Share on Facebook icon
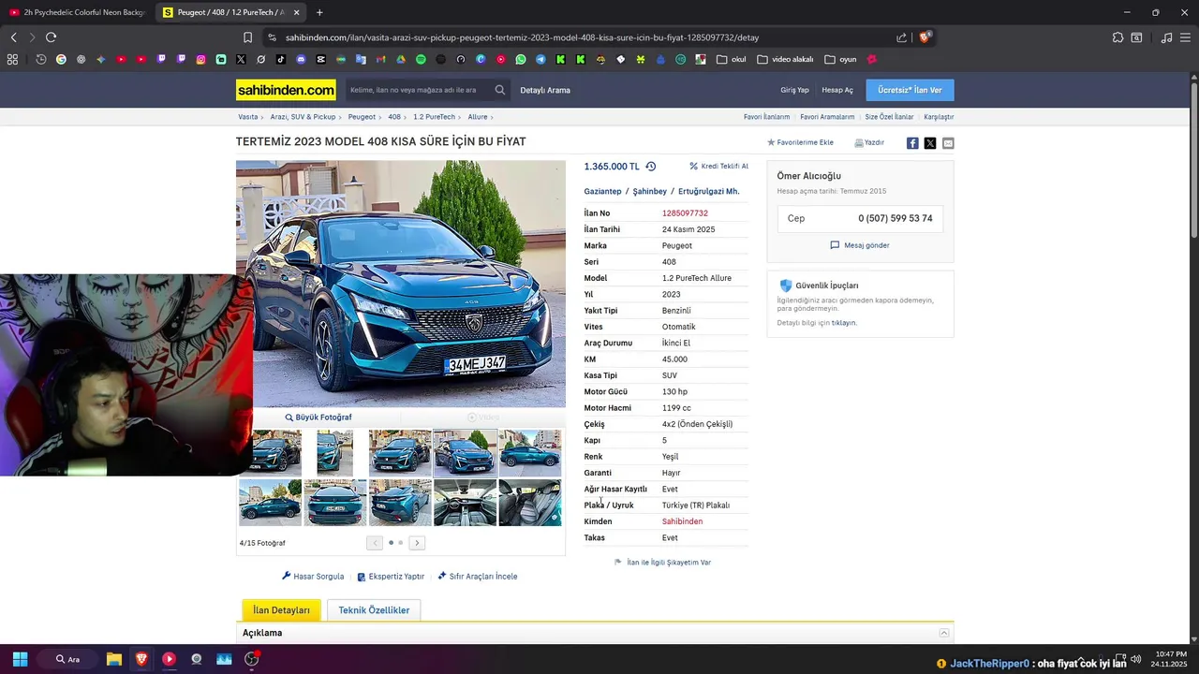This screenshot has width=1199, height=674. point(912,143)
